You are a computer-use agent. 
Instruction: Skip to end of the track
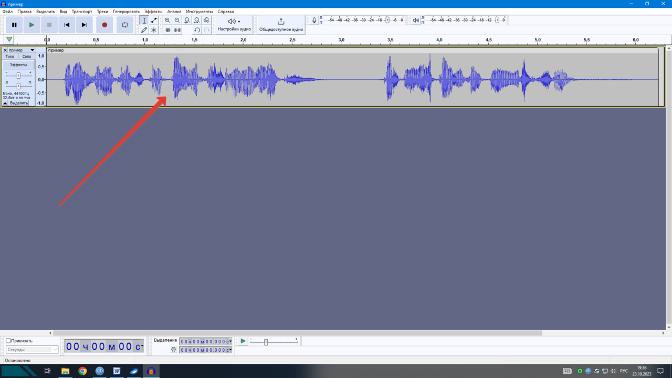pos(84,25)
